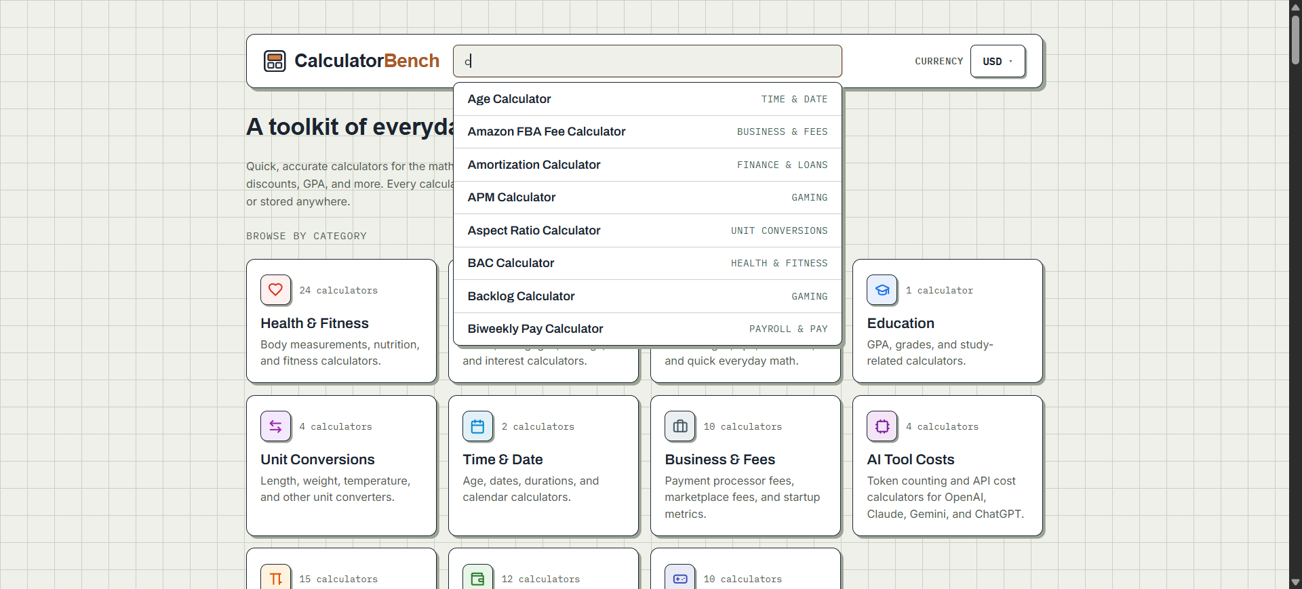
Task: Click the Unit Conversions arrows icon
Action: coord(275,426)
